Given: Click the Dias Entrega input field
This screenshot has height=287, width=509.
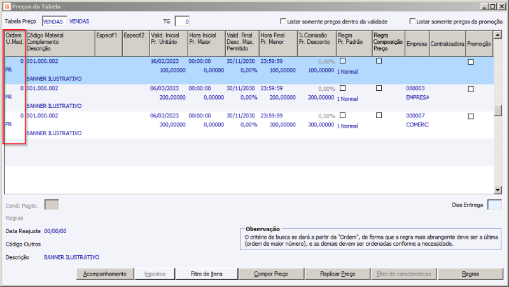Looking at the screenshot, I should click(494, 204).
